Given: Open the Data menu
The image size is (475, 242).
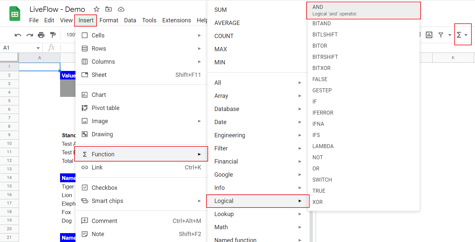Looking at the screenshot, I should click(x=130, y=20).
